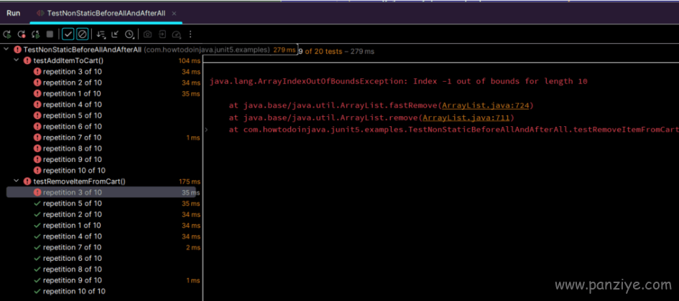
Task: Click the red error icon of testRemoveItemFromCart()
Action: point(27,181)
